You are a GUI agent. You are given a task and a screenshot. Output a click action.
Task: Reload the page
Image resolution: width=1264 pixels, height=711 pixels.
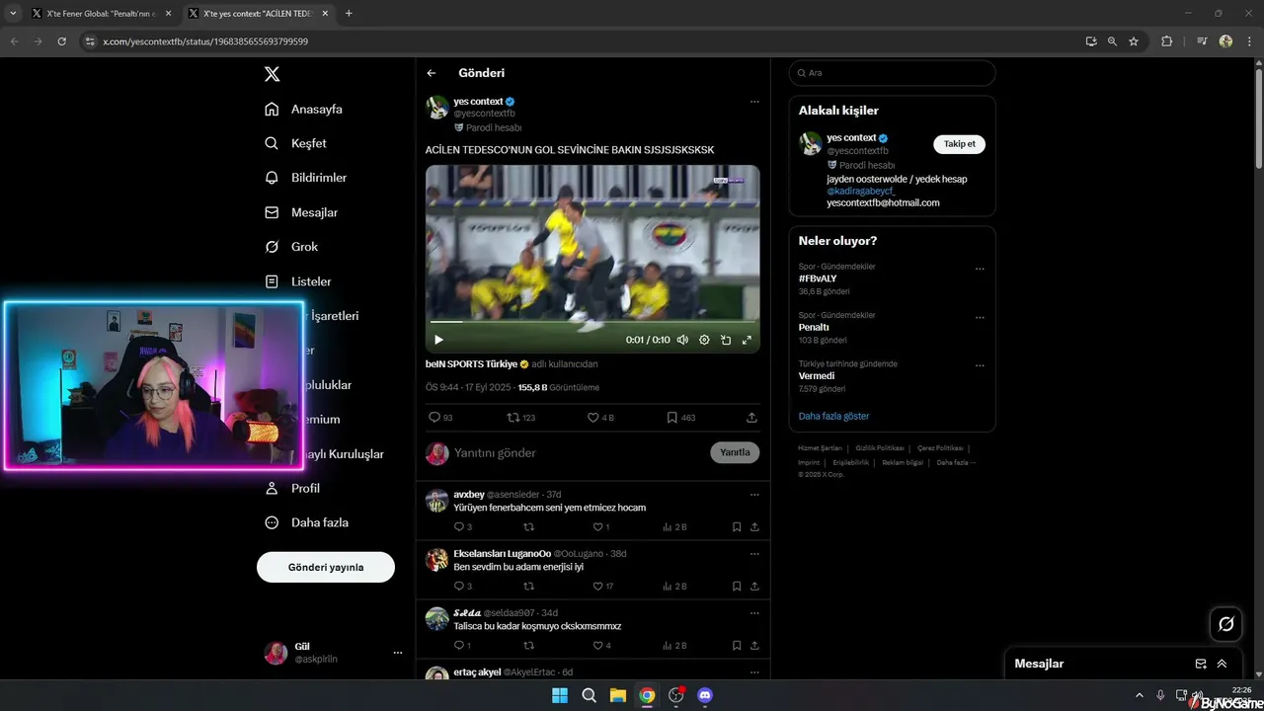61,41
